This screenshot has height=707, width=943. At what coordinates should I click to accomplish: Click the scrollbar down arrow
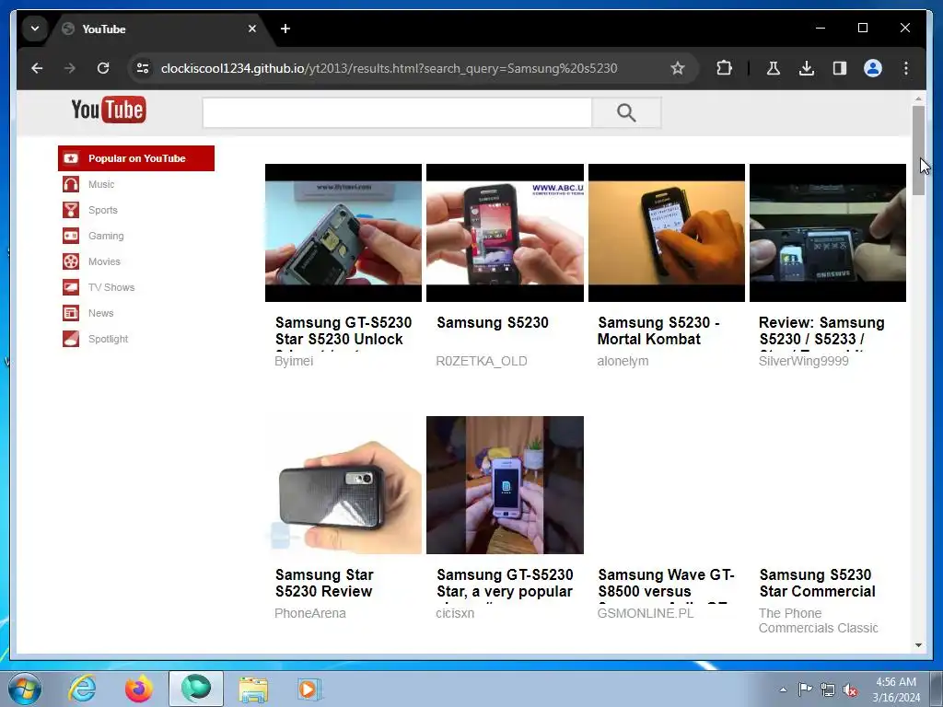point(918,645)
